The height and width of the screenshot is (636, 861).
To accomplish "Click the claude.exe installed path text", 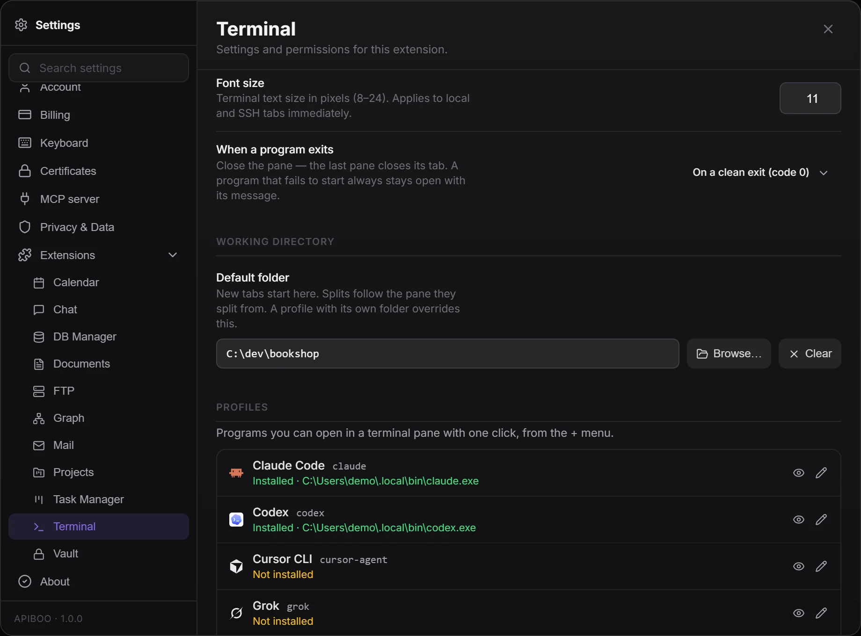I will 390,481.
